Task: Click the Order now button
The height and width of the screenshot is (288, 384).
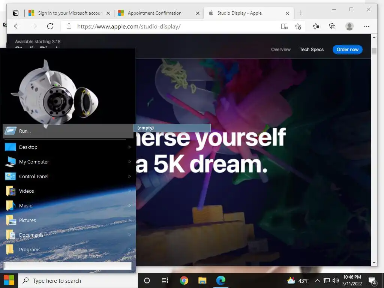Action: [348, 49]
